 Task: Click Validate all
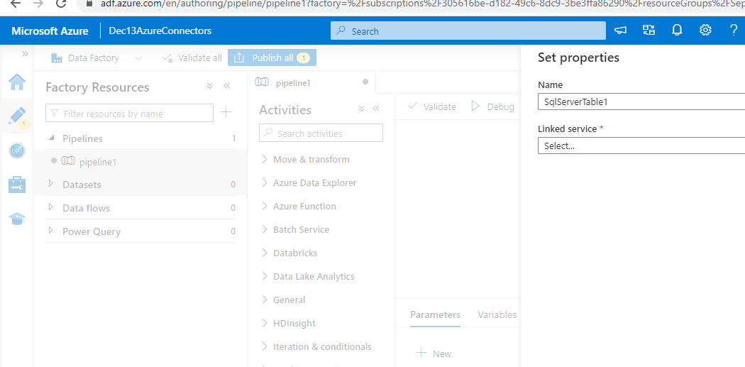click(x=192, y=58)
